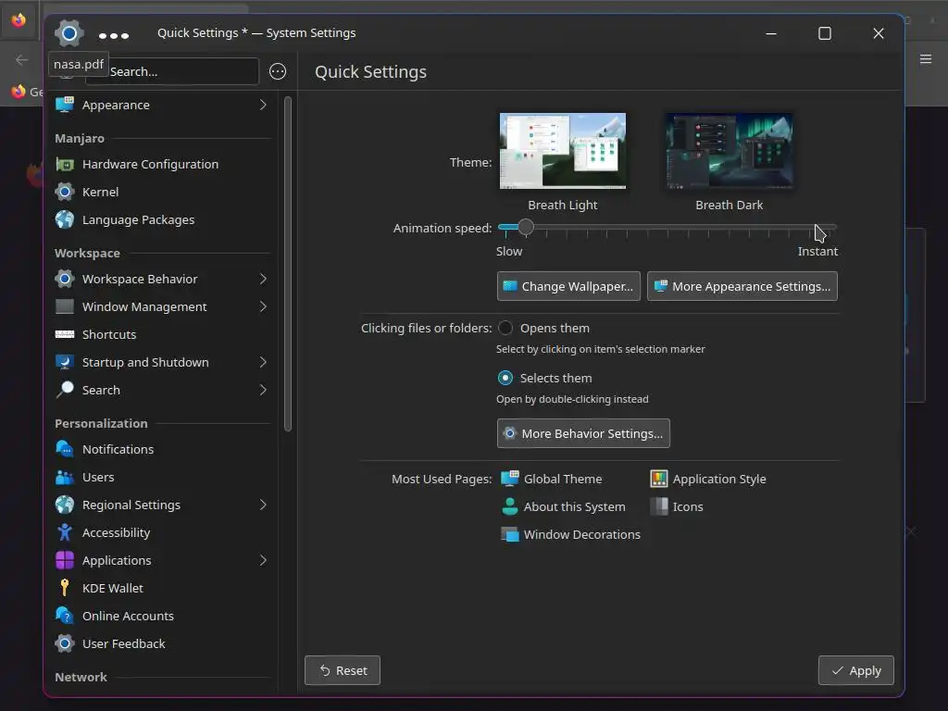The height and width of the screenshot is (711, 948).
Task: Click the Icons page icon
Action: [x=659, y=506]
